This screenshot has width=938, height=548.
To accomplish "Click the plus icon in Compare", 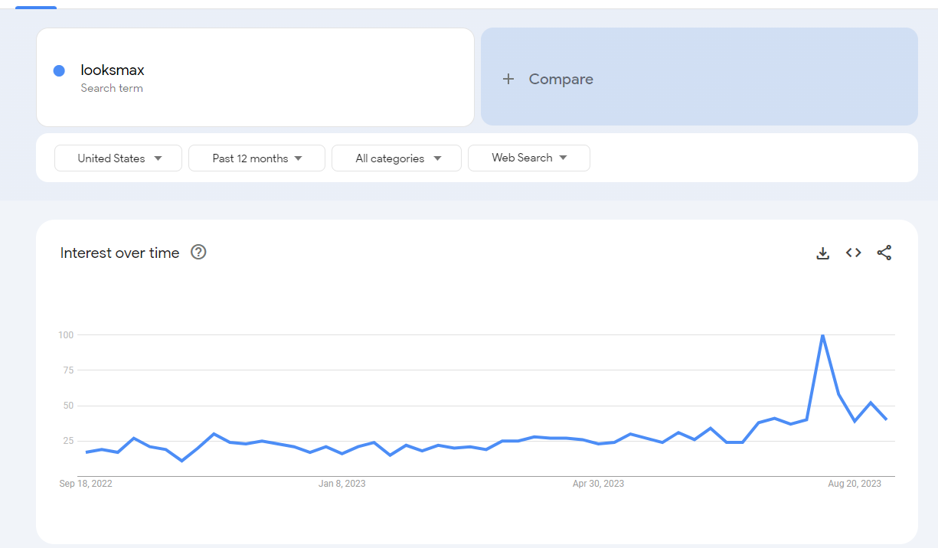I will [x=508, y=79].
